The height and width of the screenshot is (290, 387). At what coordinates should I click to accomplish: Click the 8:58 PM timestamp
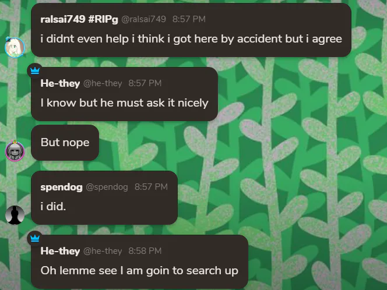tap(145, 251)
